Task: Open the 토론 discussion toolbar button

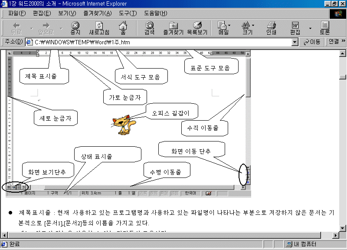Action: coord(325,28)
